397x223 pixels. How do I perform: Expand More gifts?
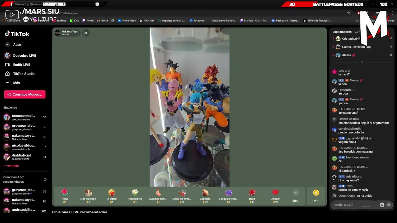pos(296,196)
